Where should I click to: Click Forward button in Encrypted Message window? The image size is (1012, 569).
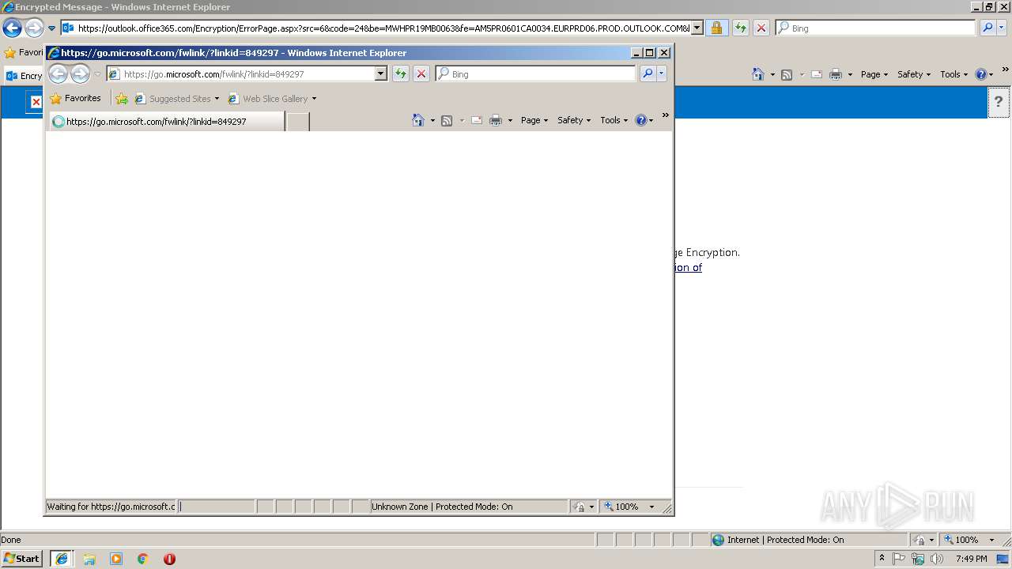pyautogui.click(x=34, y=28)
